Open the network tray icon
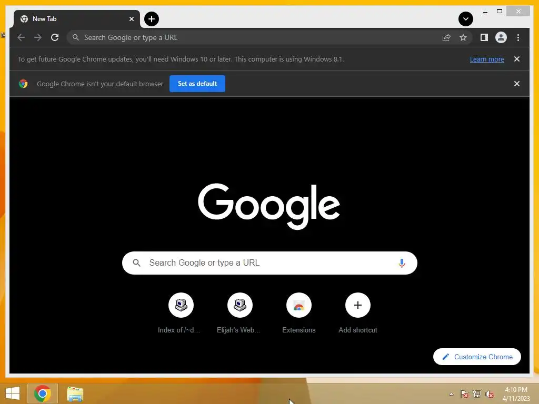The height and width of the screenshot is (404, 539). click(x=477, y=394)
